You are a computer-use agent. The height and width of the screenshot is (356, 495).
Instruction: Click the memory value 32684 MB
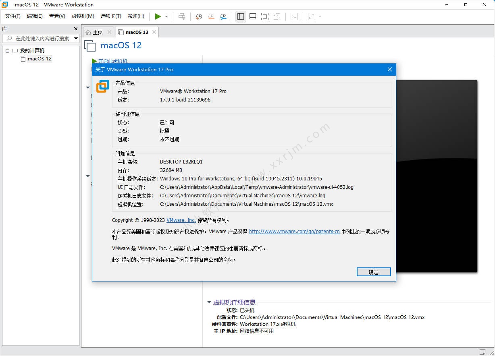tap(171, 170)
